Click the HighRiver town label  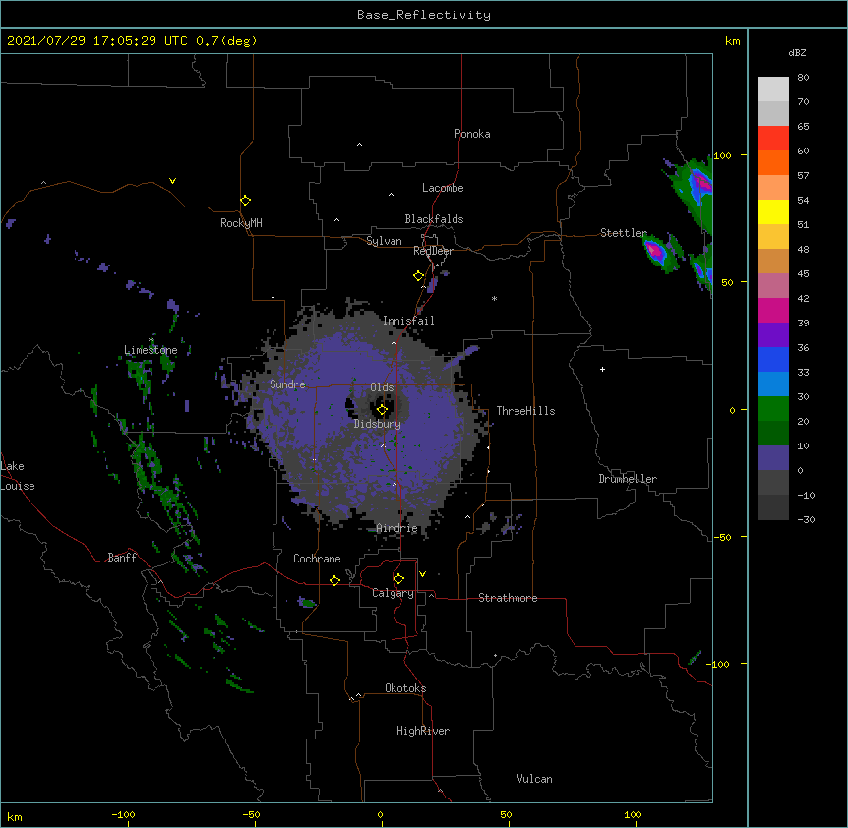(x=423, y=731)
